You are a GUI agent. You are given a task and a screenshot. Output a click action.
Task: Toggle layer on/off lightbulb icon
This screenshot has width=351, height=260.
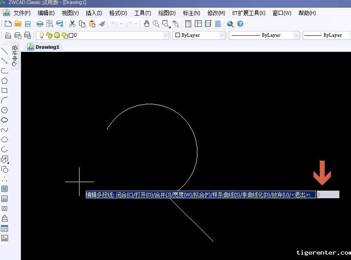[42, 35]
